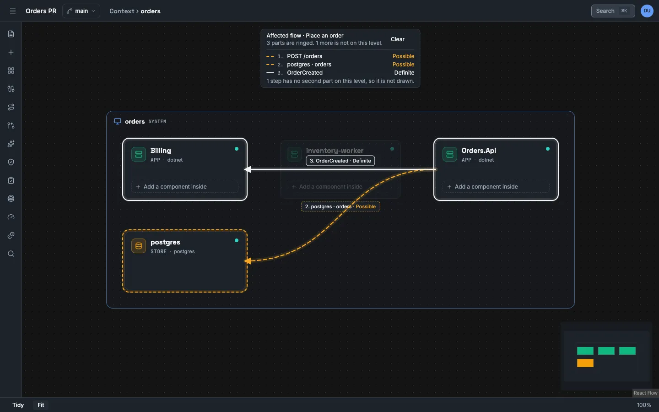Screen dimensions: 659x412
Task: Click the sparkles icon in the sidebar
Action: 11,144
